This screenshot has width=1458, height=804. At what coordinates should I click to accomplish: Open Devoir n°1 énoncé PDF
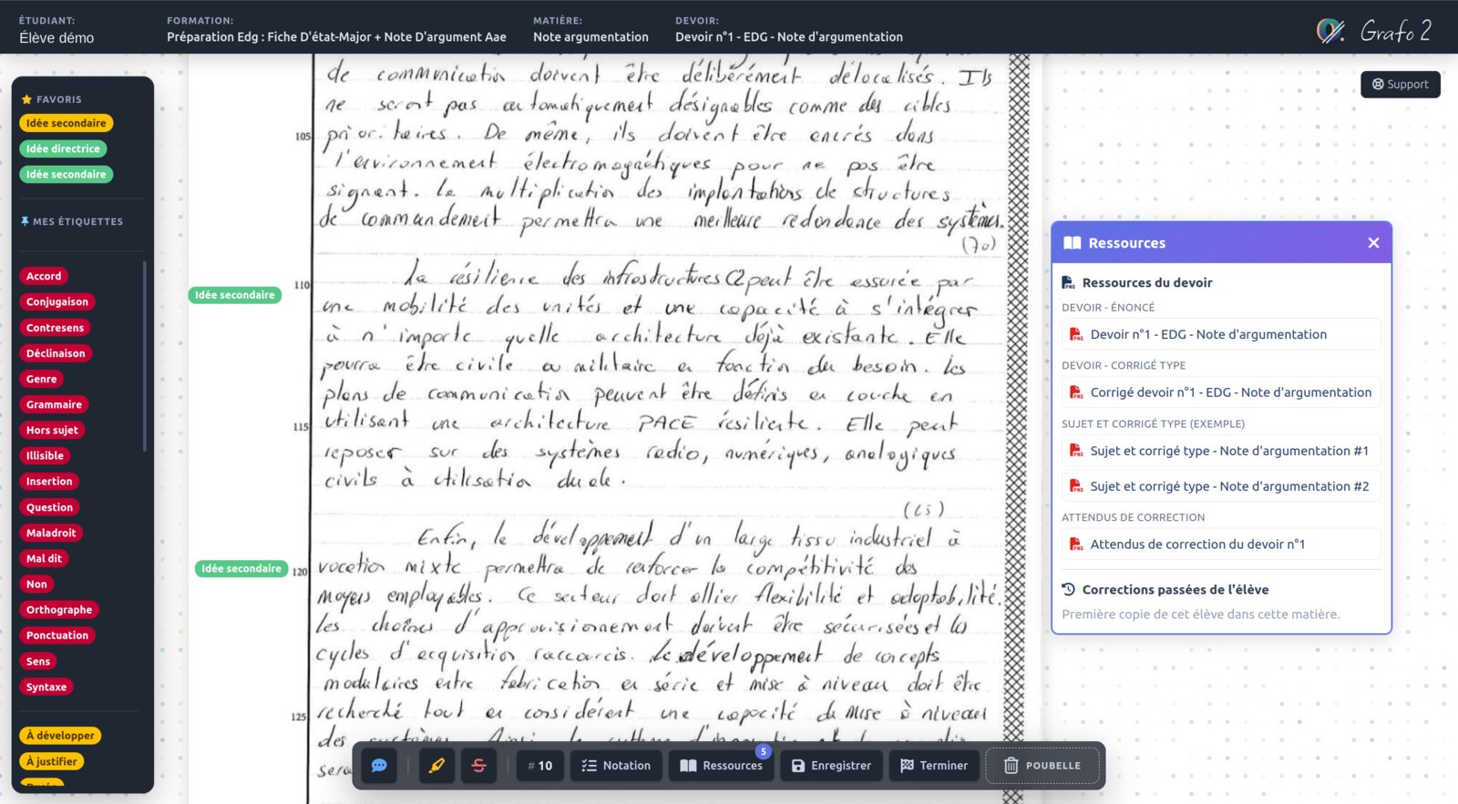[1221, 334]
